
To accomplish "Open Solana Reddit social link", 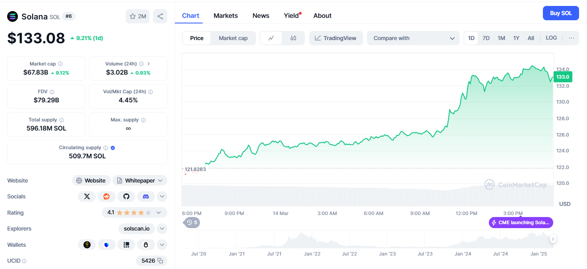I will pos(107,196).
